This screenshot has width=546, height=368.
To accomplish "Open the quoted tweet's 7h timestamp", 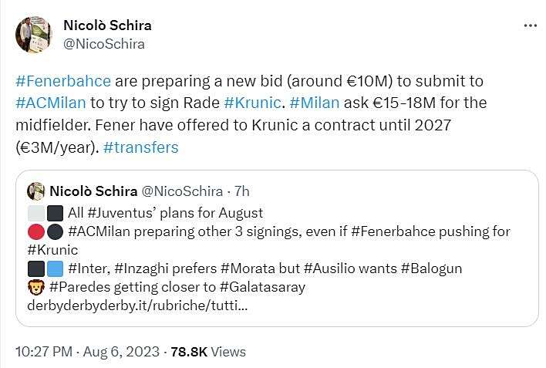I will point(241,191).
